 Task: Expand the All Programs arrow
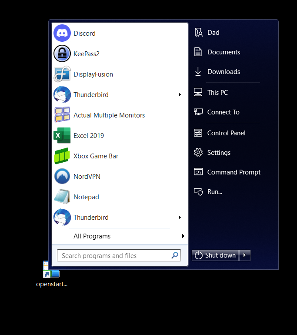[183, 236]
